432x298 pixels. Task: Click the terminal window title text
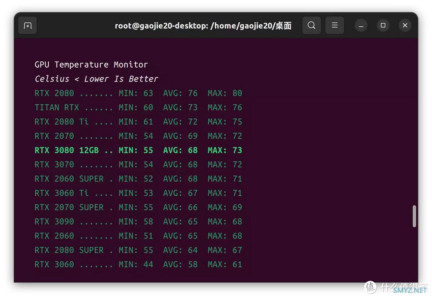[203, 26]
